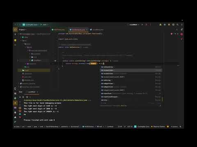This screenshot has width=197, height=147.
Task: Click the UTF-8 encoding status widget
Action: (x=130, y=127)
